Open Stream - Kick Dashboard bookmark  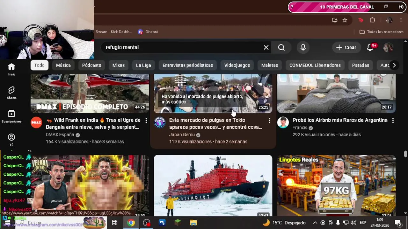pyautogui.click(x=114, y=32)
